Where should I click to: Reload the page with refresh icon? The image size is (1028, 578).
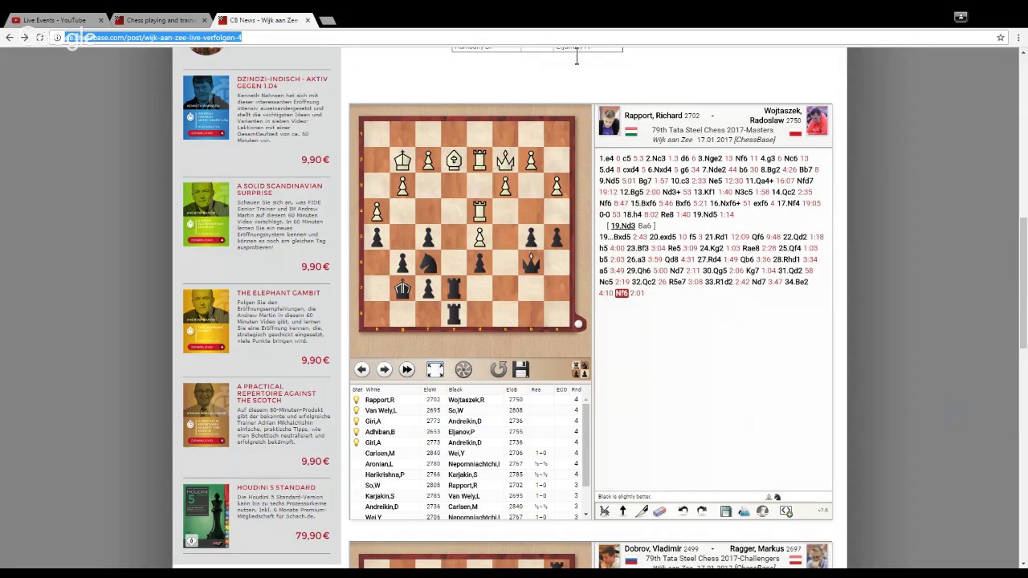click(x=39, y=37)
